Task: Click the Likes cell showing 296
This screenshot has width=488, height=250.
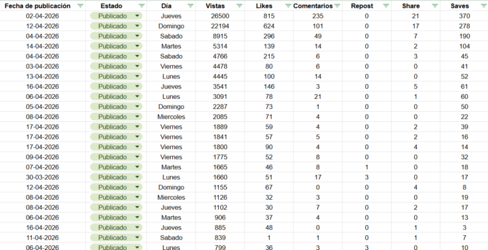Action: click(269, 36)
